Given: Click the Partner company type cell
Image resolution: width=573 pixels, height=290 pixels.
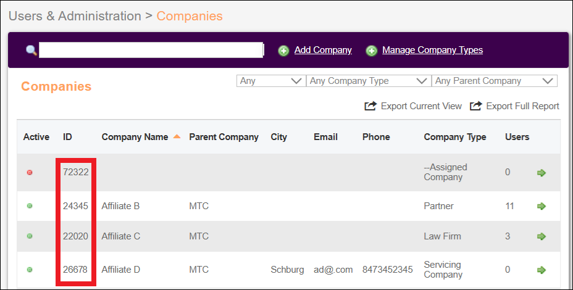Looking at the screenshot, I should pyautogui.click(x=438, y=206).
